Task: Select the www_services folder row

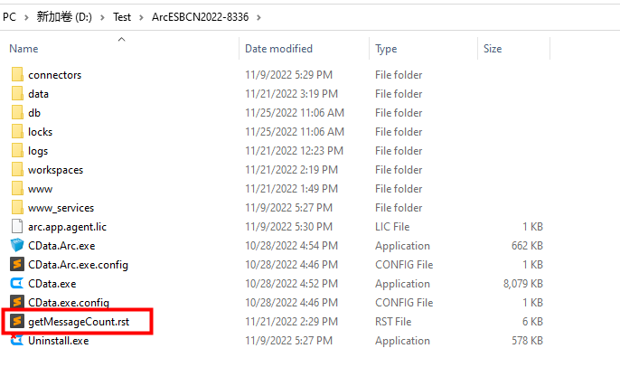Action: click(277, 207)
